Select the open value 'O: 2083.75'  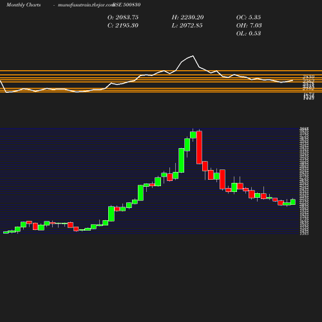tap(123, 17)
